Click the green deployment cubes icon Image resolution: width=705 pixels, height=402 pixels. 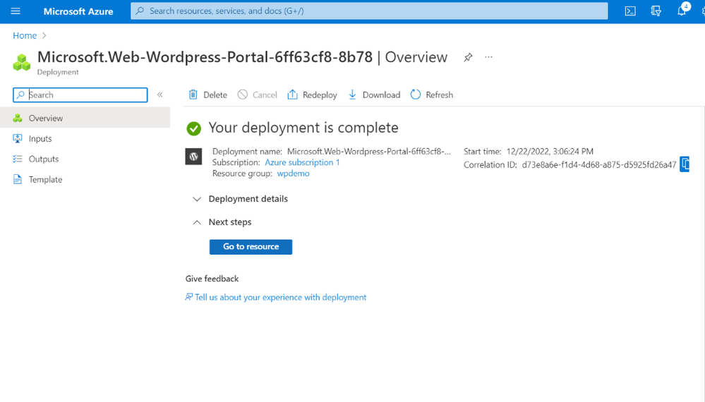[22, 63]
